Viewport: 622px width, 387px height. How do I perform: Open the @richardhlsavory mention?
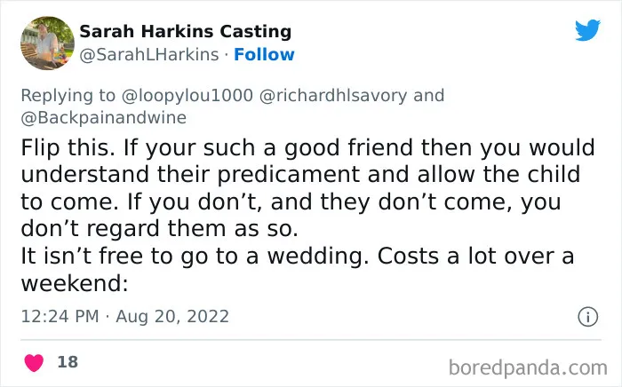[333, 96]
